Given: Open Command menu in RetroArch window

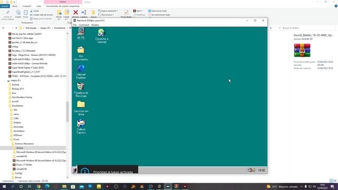Looking at the screenshot, I should (84, 25).
